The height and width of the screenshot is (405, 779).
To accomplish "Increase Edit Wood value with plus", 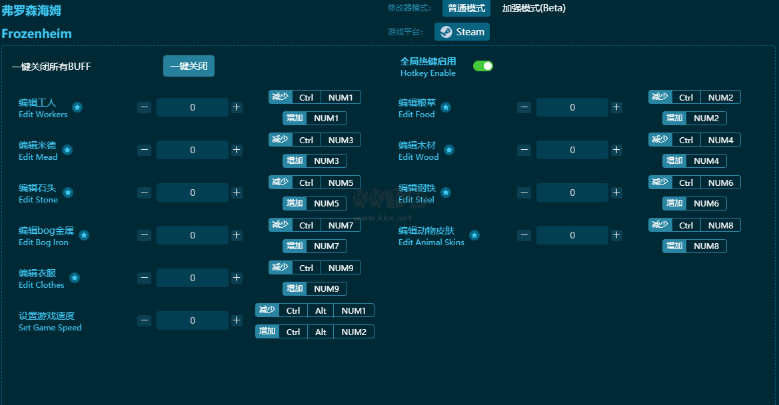I will click(x=616, y=150).
